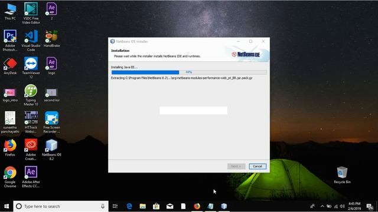The height and width of the screenshot is (212, 378).
Task: Select the After Effects file named logo
Action: click(51, 66)
